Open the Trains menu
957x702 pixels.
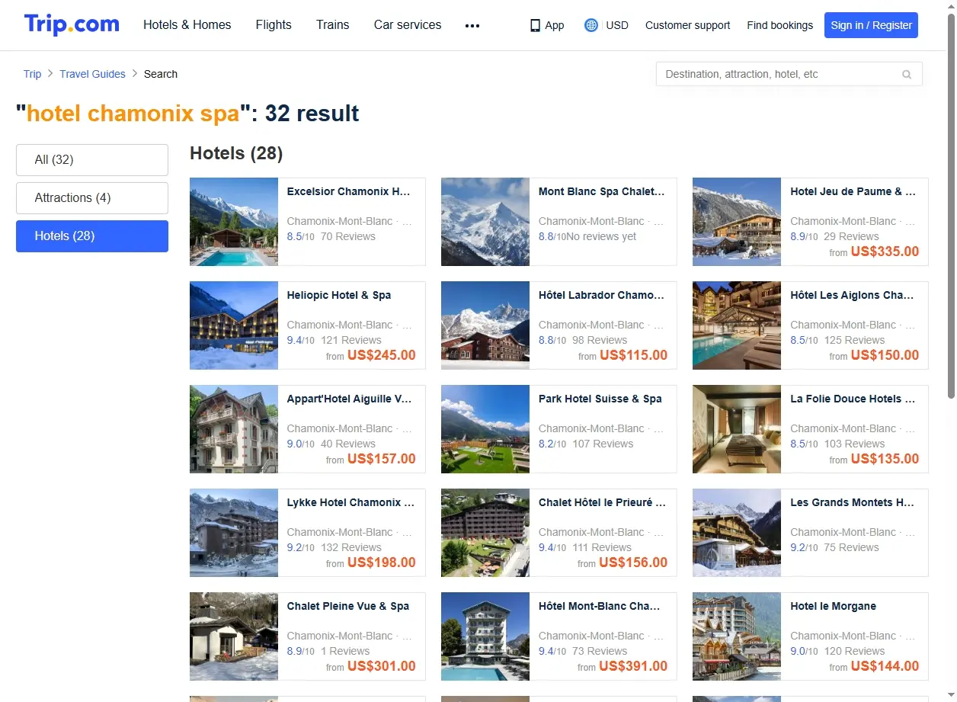333,24
